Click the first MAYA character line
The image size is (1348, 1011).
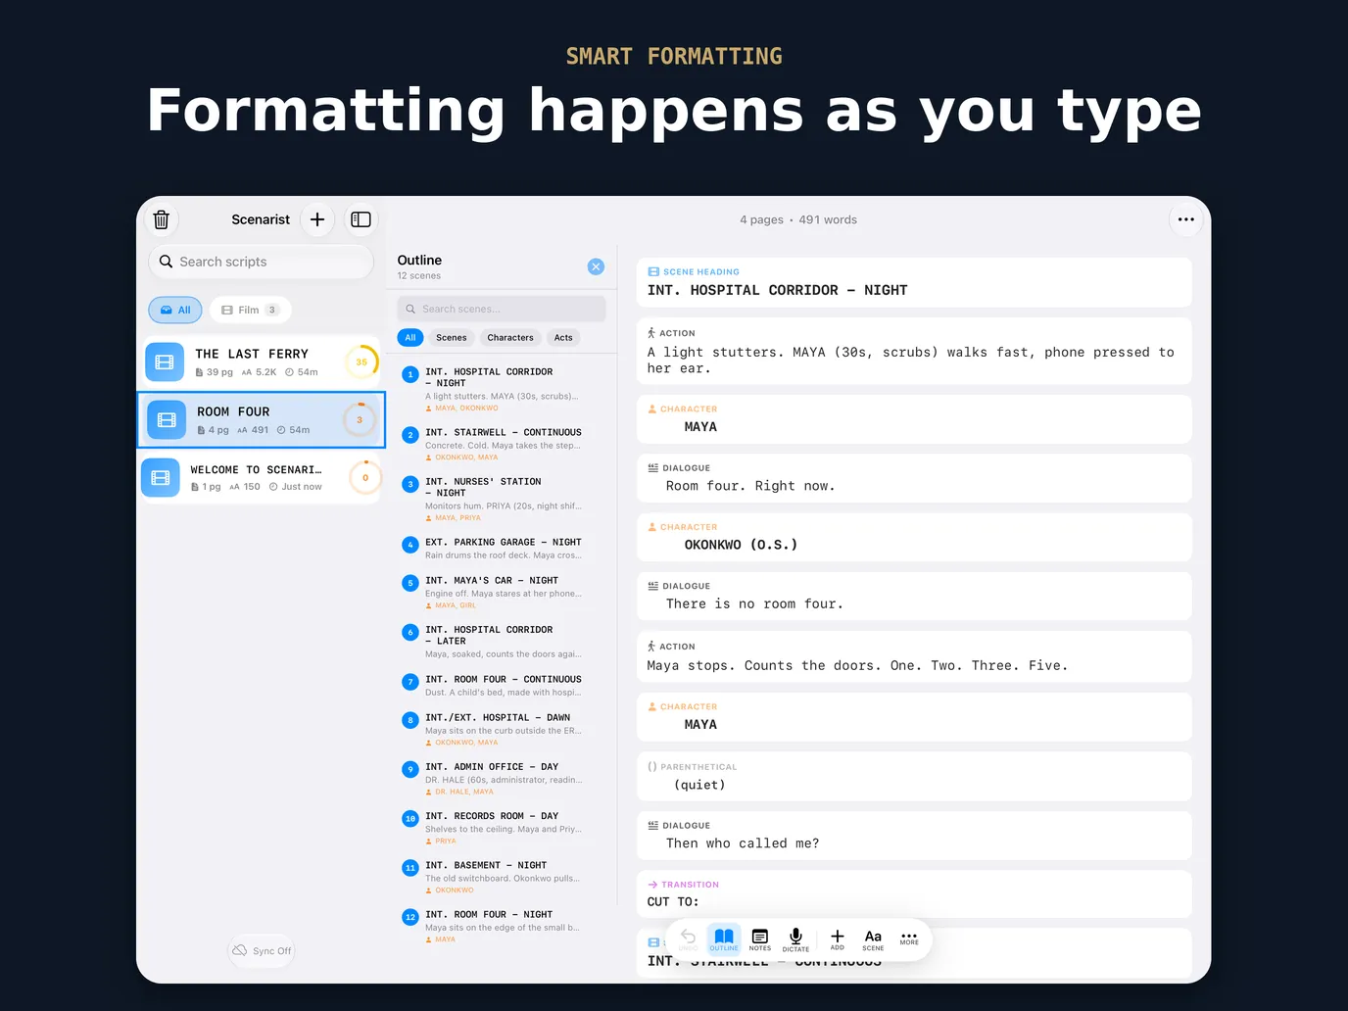[700, 427]
